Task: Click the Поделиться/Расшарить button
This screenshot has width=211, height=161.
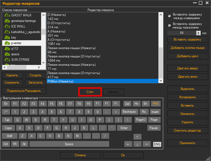Action: [24, 91]
